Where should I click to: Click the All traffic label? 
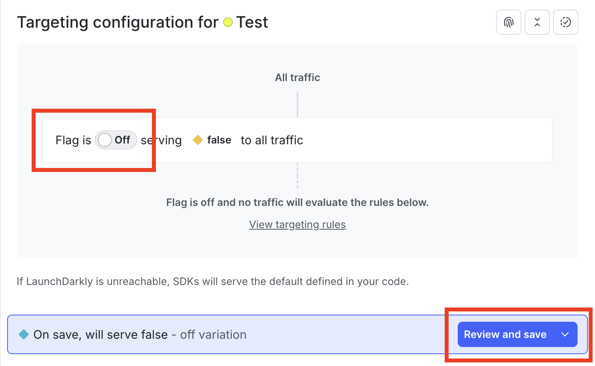[297, 77]
